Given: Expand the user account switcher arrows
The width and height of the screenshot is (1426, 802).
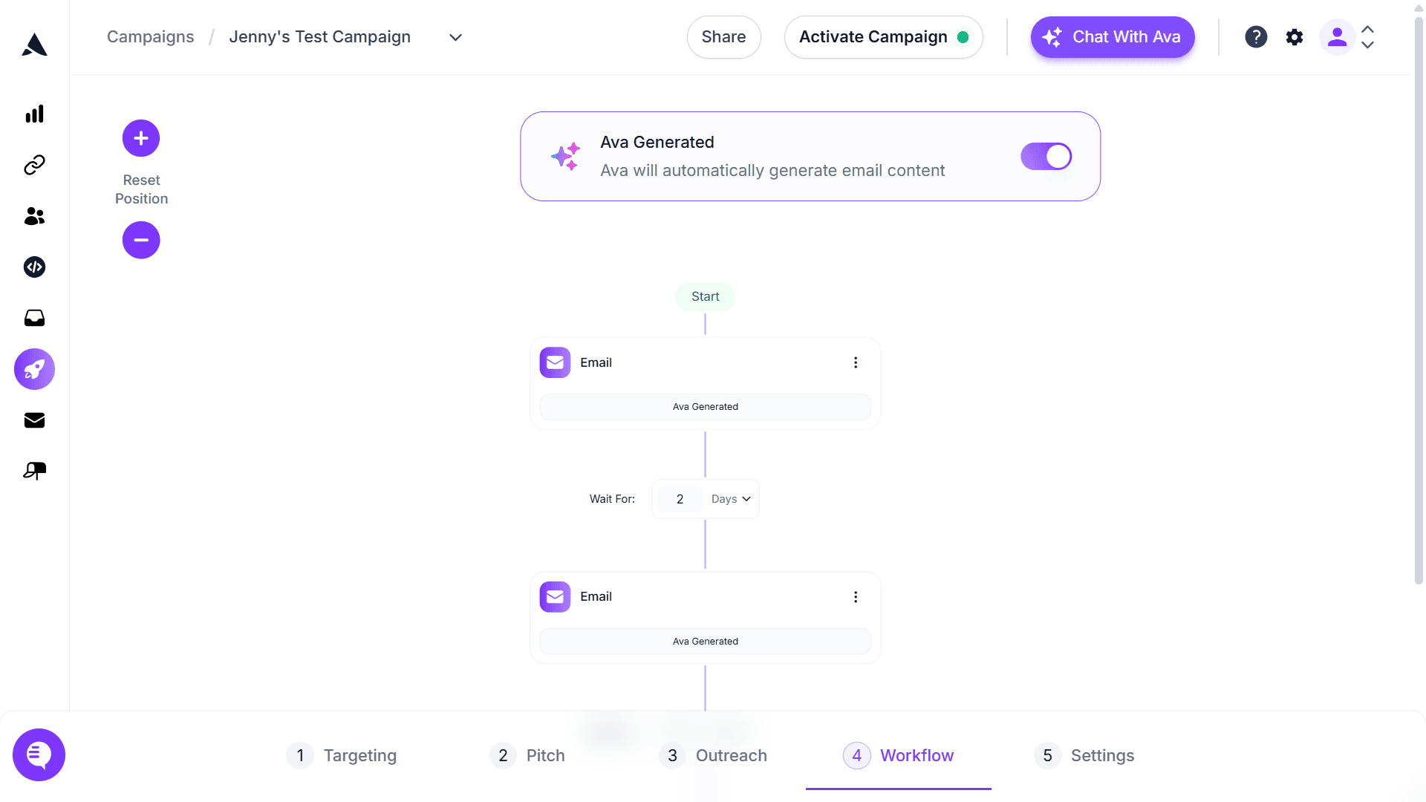Looking at the screenshot, I should click(1368, 37).
